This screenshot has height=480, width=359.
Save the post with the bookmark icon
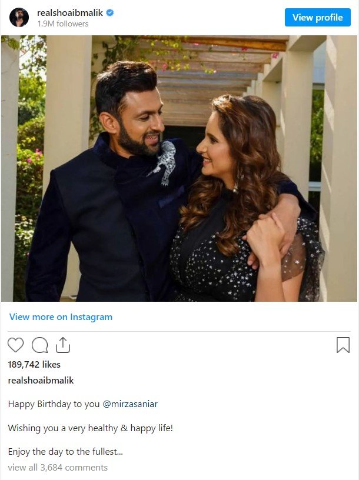(x=343, y=345)
